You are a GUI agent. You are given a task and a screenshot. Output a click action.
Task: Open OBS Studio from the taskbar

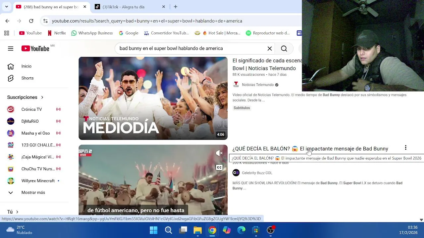click(x=271, y=230)
